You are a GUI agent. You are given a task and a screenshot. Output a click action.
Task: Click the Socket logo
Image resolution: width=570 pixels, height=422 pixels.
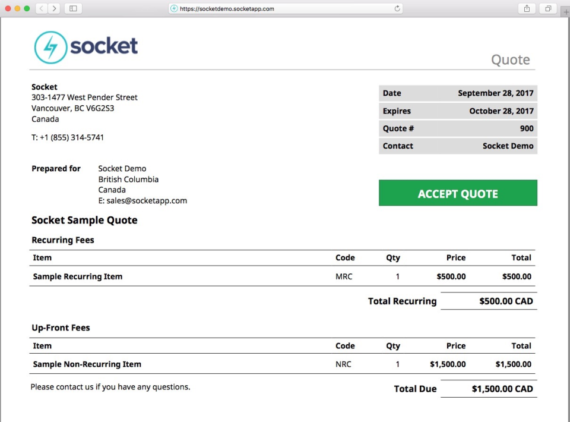[x=86, y=47]
